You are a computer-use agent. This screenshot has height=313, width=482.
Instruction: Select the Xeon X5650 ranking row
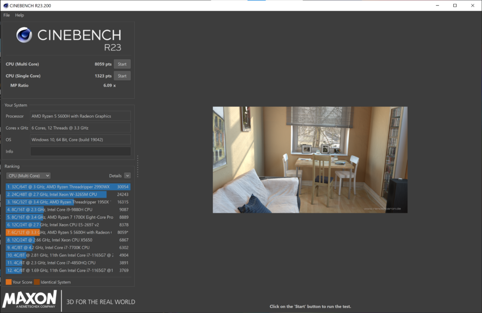68,240
